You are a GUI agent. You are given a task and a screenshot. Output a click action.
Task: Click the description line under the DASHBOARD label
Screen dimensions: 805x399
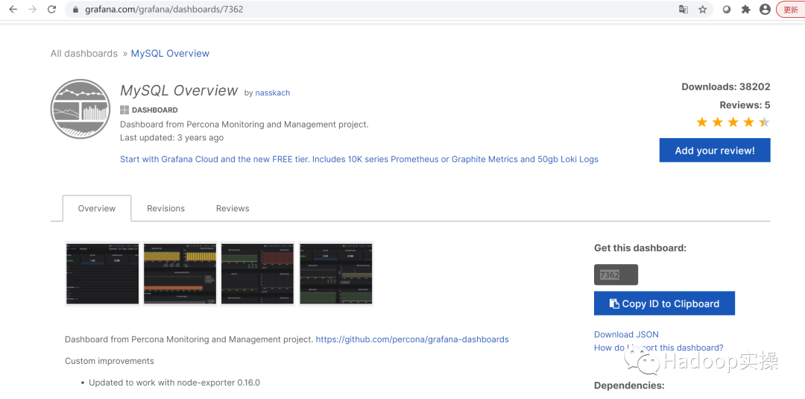click(244, 125)
